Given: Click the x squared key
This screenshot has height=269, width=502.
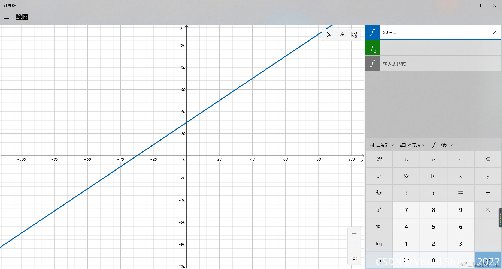Looking at the screenshot, I should [379, 176].
